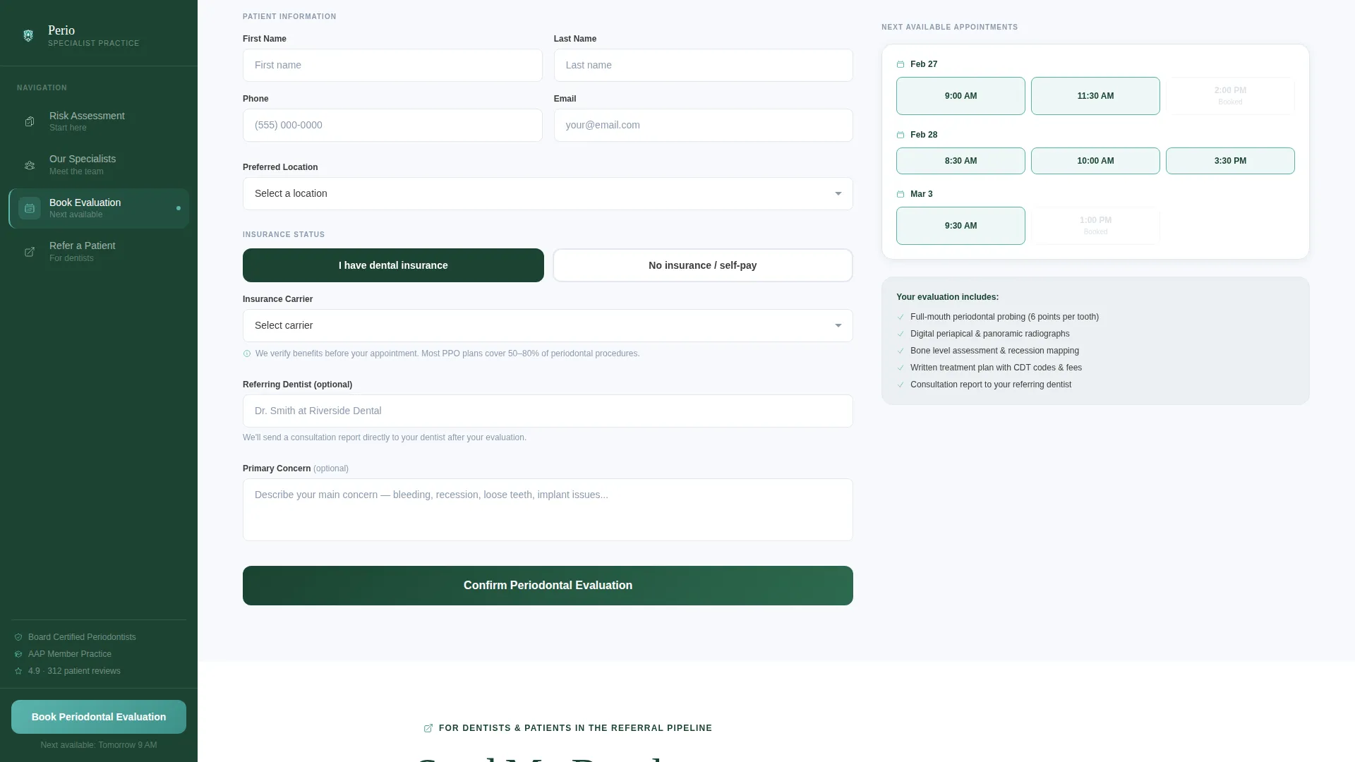Open Refer a Patient navigation item
Viewport: 1355px width, 762px height.
(x=99, y=252)
